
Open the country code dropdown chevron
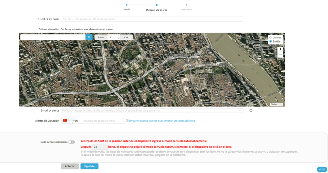click(70, 121)
